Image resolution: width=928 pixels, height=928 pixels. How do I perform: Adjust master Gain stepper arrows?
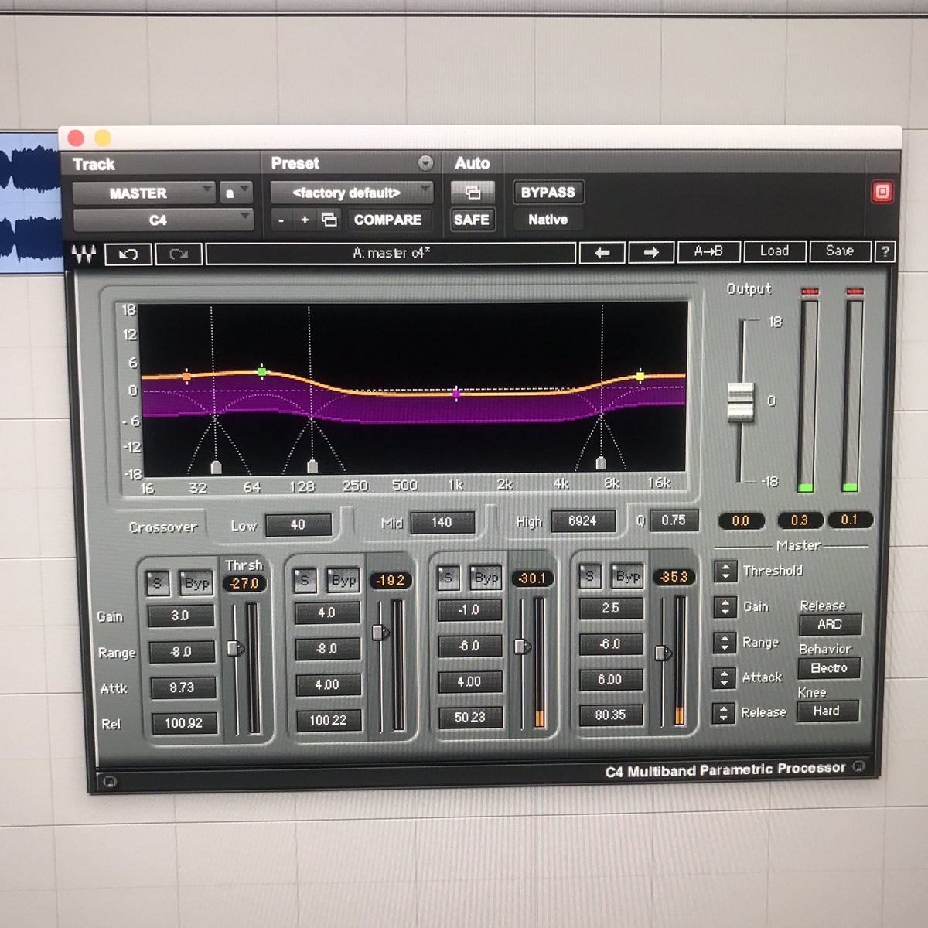(725, 607)
